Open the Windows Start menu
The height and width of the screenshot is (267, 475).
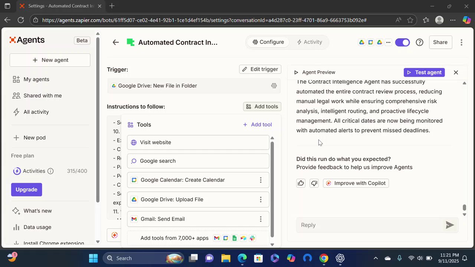coord(93,258)
